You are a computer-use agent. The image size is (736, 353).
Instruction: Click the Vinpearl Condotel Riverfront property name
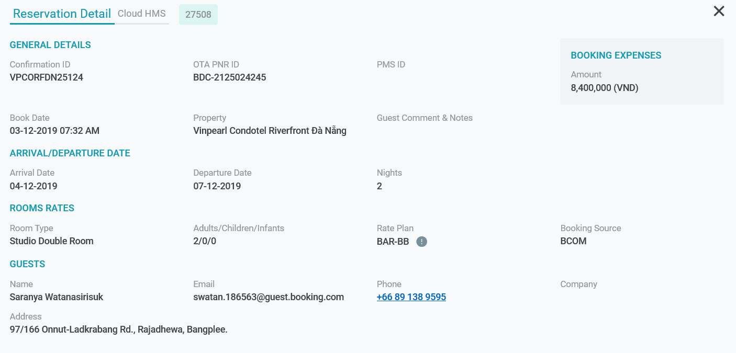pyautogui.click(x=270, y=131)
